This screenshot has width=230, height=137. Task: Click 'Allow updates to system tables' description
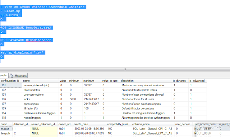tap(146, 90)
